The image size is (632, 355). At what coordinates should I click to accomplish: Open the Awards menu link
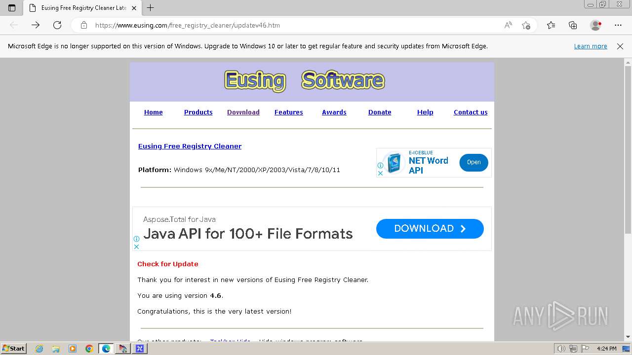(x=334, y=112)
